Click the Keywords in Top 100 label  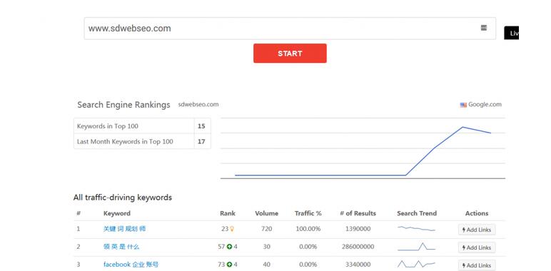coord(108,126)
